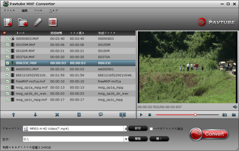Toggle the select-all checkbox in list header

coord(4,33)
